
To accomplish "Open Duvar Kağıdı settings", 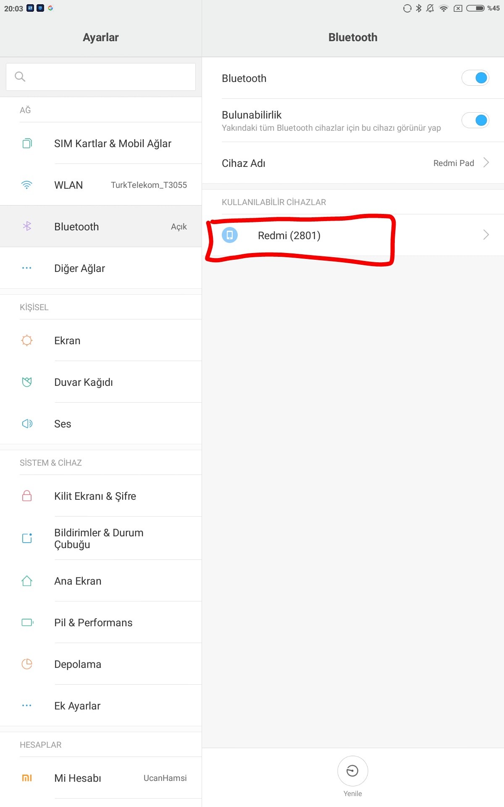I will pyautogui.click(x=101, y=382).
